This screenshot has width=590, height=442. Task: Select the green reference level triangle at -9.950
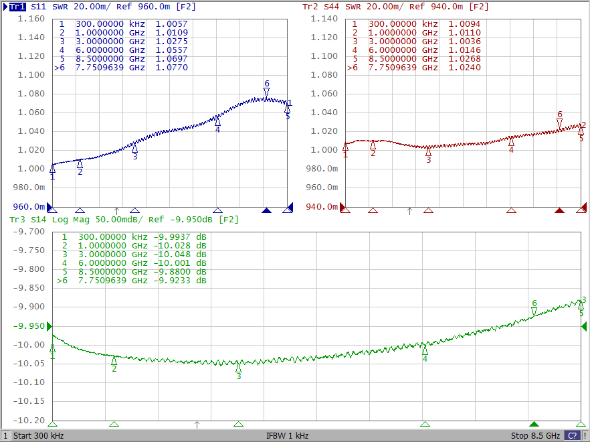tap(49, 326)
